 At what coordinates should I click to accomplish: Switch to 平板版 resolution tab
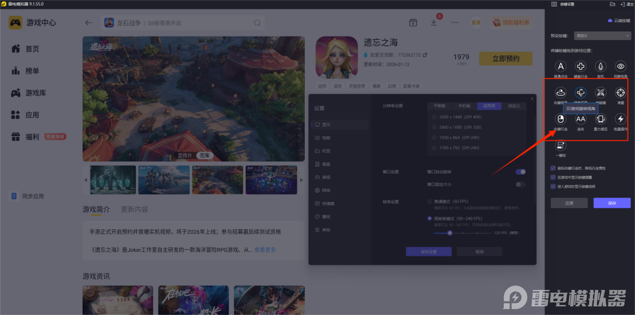440,106
